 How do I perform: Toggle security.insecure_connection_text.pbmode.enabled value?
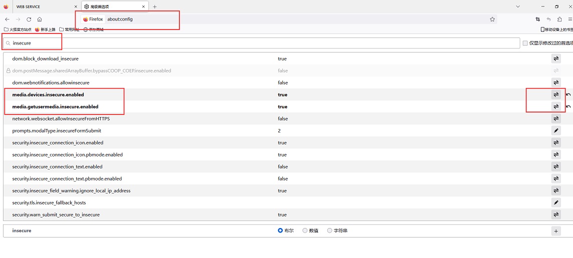[x=556, y=178]
